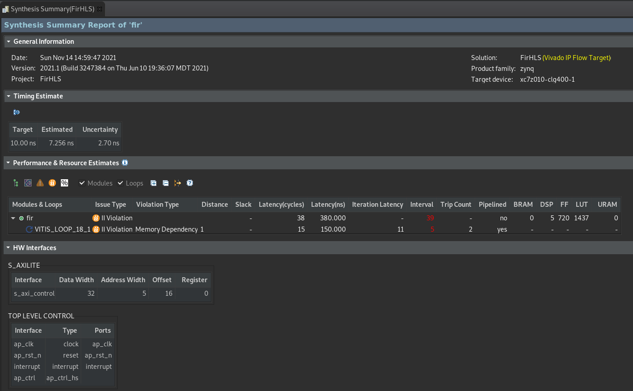633x391 pixels.
Task: Select the fir module name
Action: [30, 218]
